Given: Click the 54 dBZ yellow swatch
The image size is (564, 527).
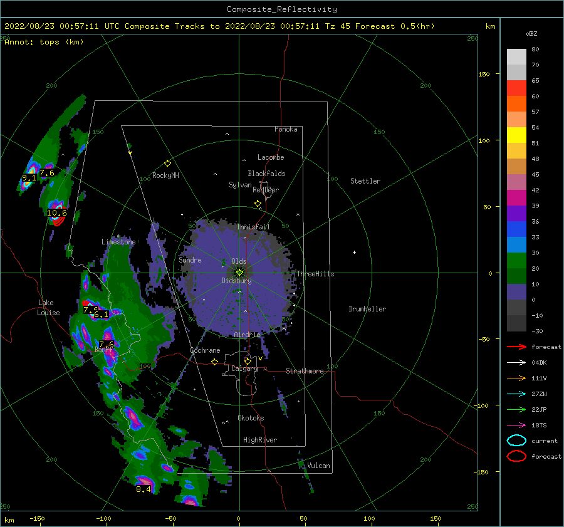Looking at the screenshot, I should 516,135.
